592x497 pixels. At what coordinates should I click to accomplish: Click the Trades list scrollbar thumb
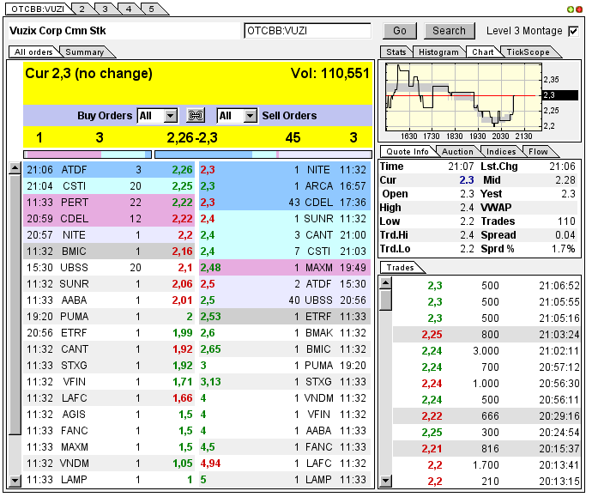pyautogui.click(x=385, y=300)
